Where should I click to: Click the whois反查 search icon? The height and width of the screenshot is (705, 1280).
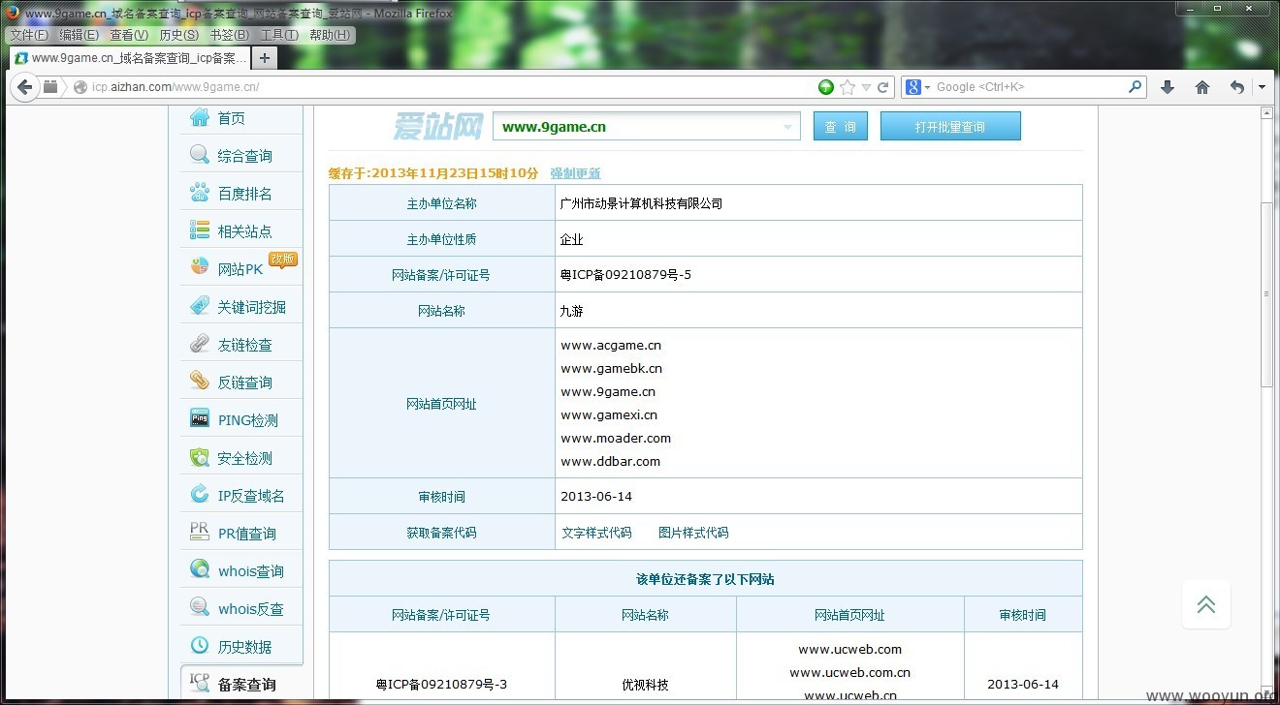coord(200,607)
